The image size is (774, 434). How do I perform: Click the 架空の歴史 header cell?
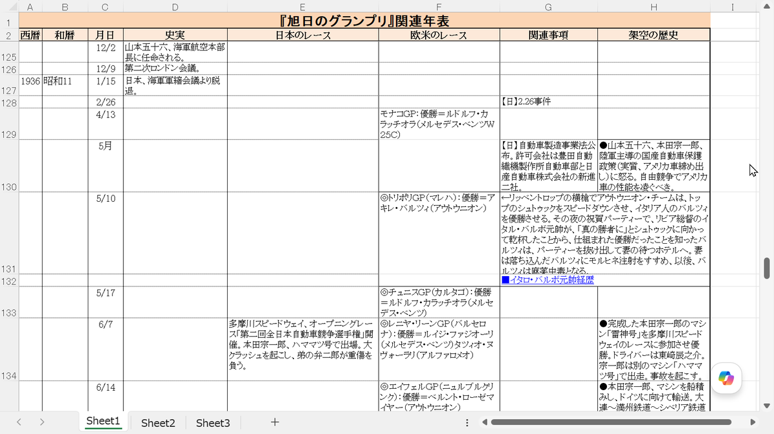654,35
